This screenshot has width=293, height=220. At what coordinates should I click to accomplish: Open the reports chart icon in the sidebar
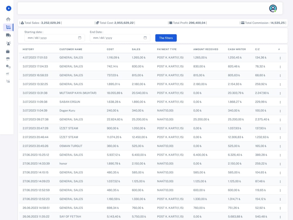pos(8,74)
